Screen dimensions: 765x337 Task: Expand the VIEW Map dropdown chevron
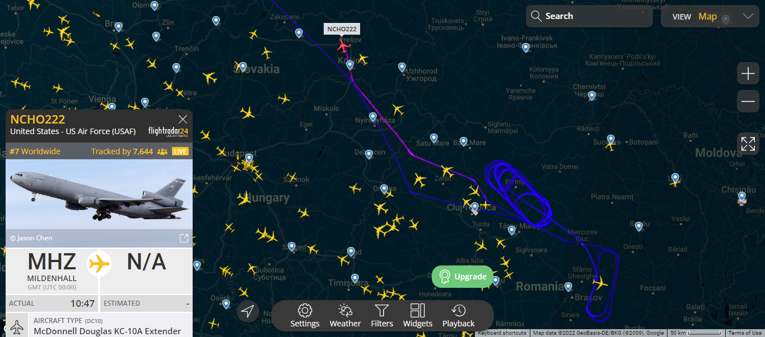pos(748,16)
